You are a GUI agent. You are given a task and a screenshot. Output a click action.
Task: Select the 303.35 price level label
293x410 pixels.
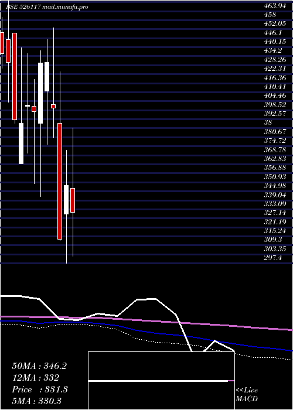click(x=275, y=248)
